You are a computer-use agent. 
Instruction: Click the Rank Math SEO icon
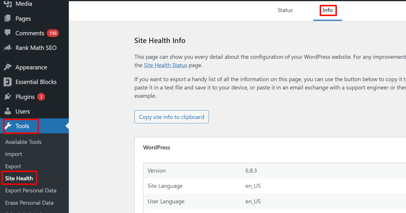click(x=8, y=48)
